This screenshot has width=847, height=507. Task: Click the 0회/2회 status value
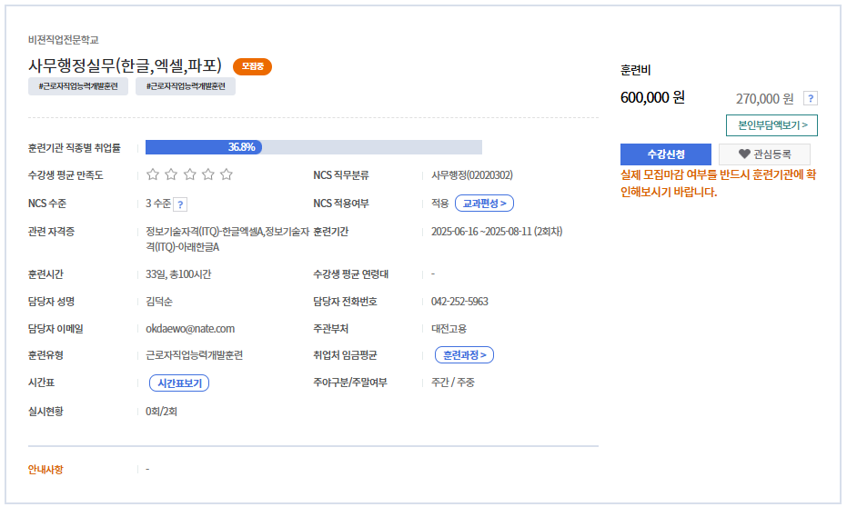[161, 412]
